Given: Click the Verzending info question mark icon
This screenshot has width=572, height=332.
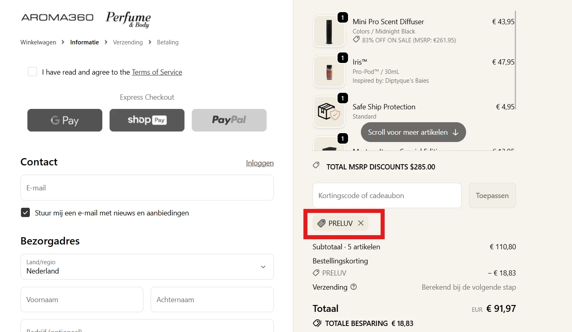Looking at the screenshot, I should pos(354,287).
